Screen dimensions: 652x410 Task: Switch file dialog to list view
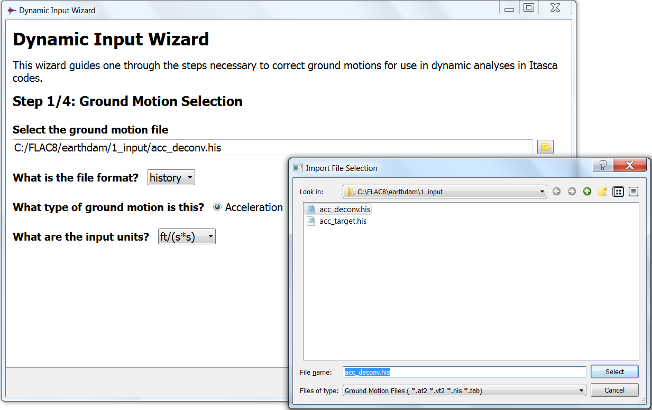coord(618,192)
